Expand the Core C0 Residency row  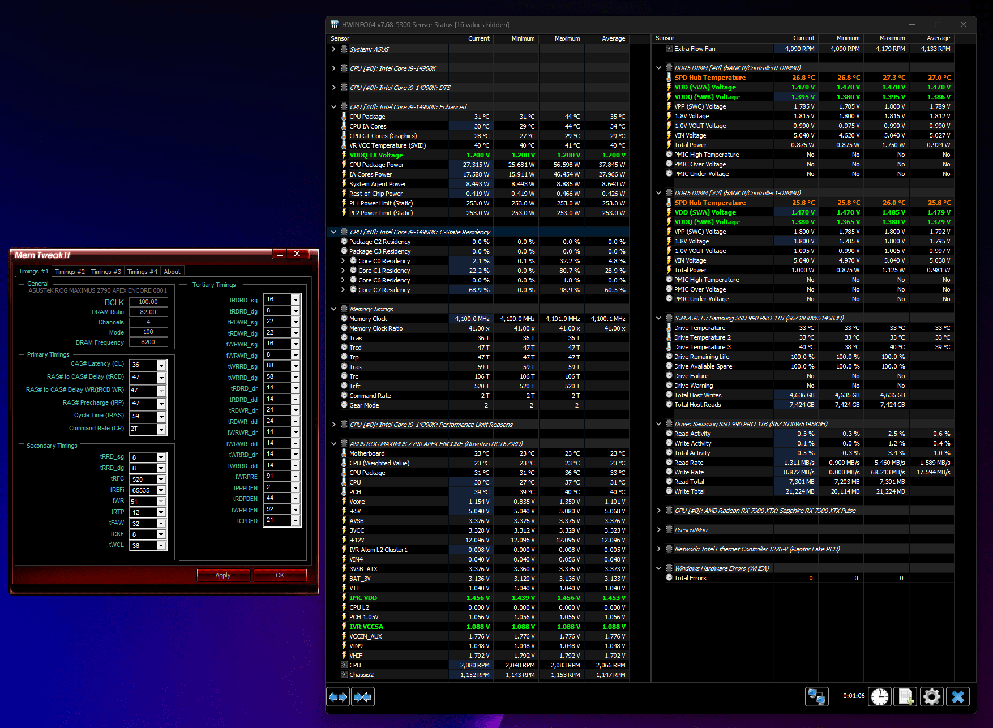343,261
